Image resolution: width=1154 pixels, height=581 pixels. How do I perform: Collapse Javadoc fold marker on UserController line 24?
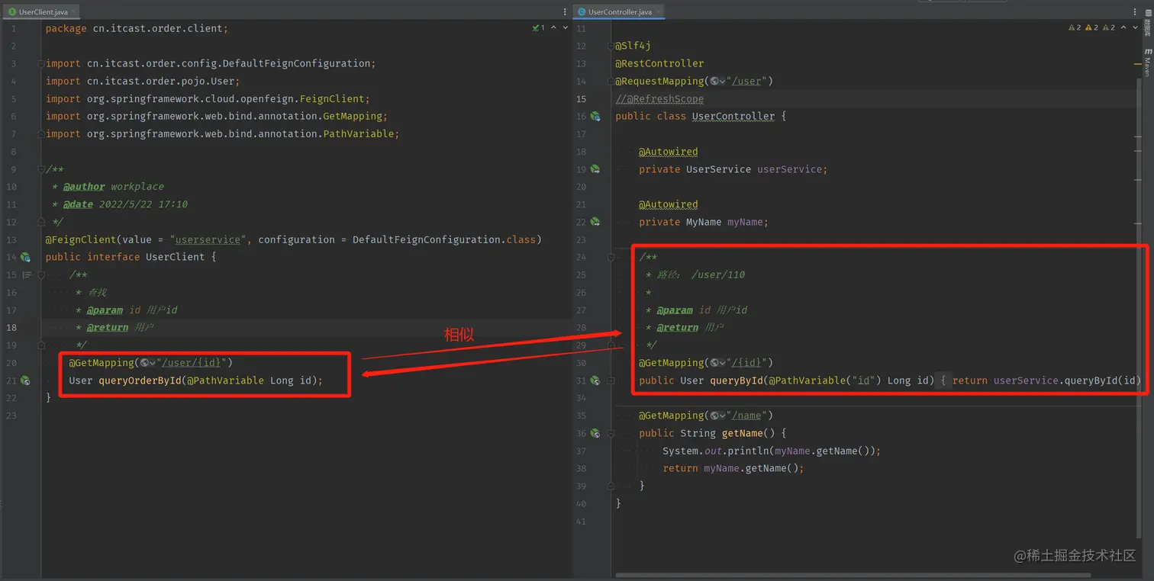pyautogui.click(x=611, y=258)
